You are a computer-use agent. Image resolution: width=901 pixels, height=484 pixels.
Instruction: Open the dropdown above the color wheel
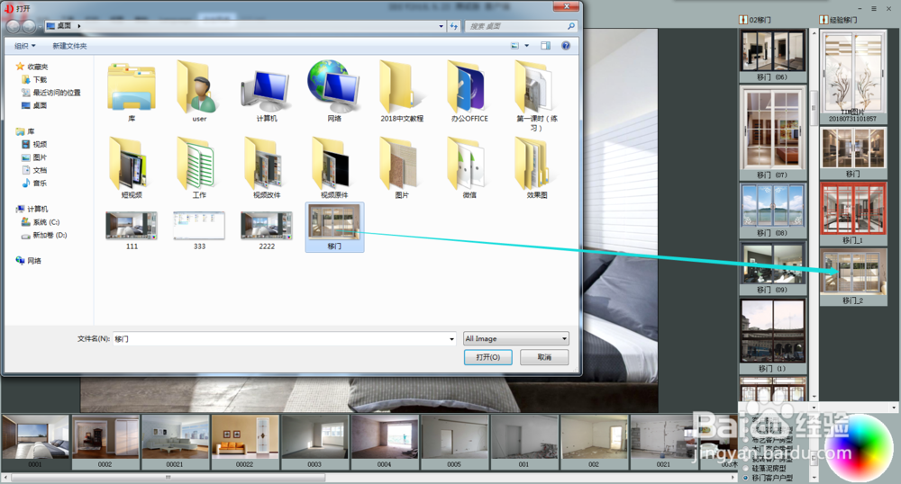pos(894,408)
